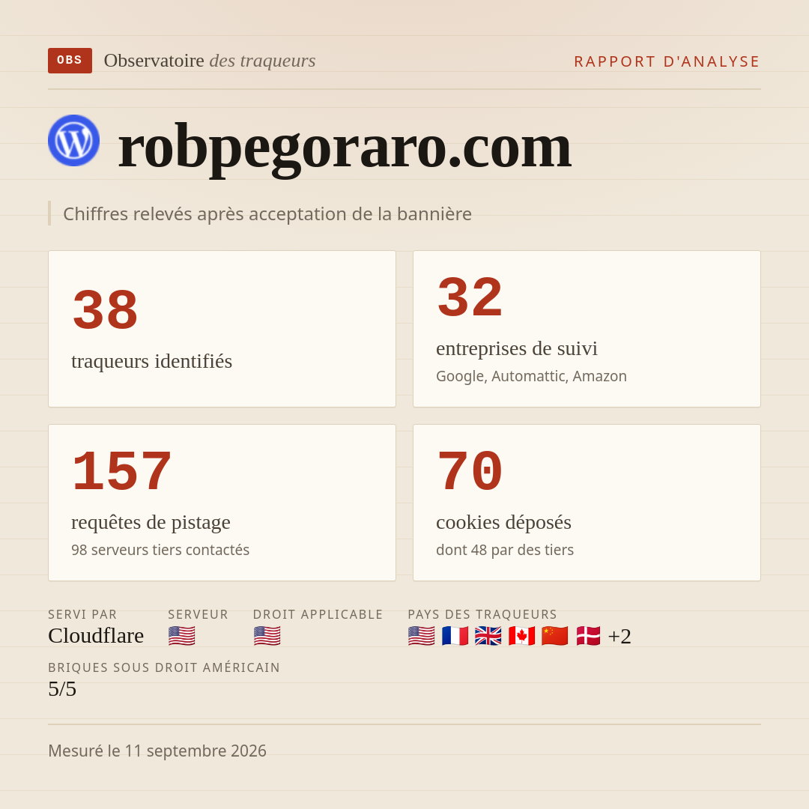This screenshot has height=809, width=809.
Task: Click the 'BRIQUES SOUS DROIT AMÉRICAIN' heading
Action: [164, 667]
